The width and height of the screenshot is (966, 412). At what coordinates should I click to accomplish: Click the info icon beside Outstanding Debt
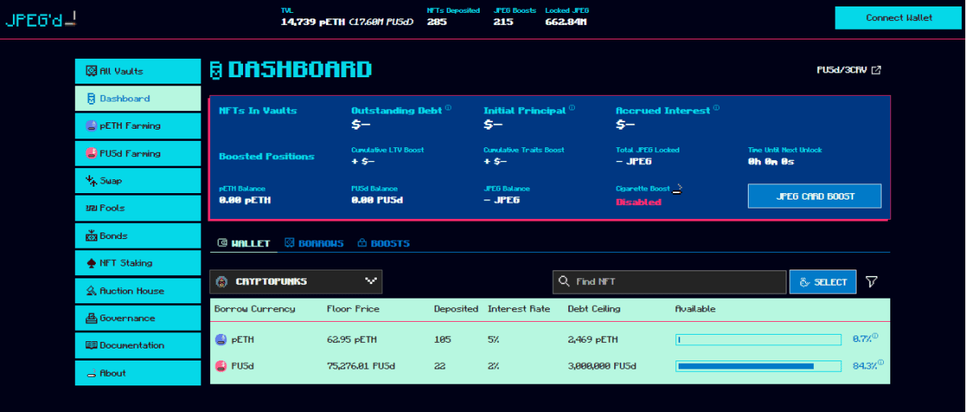(448, 108)
